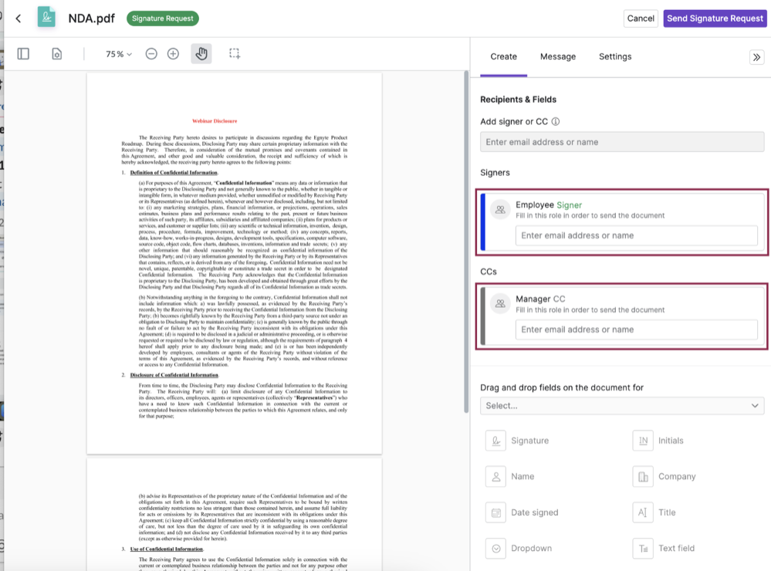
Task: Click the 'Recipients & Fields' heading
Action: point(519,100)
